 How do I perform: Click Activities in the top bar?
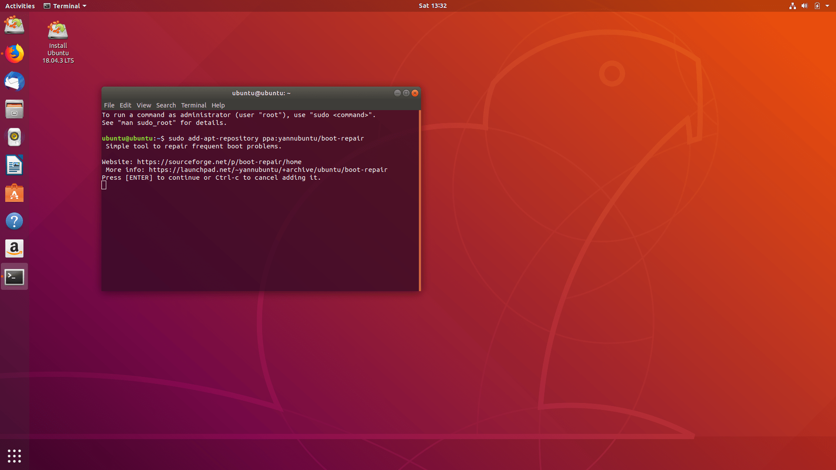[20, 6]
